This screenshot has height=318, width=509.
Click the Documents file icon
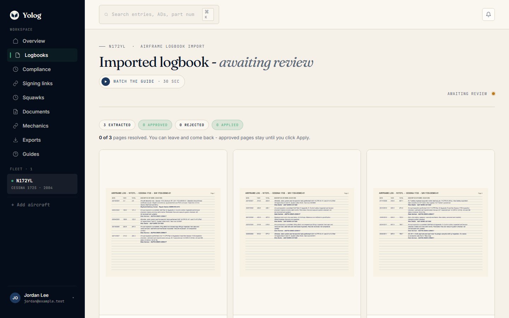16,112
